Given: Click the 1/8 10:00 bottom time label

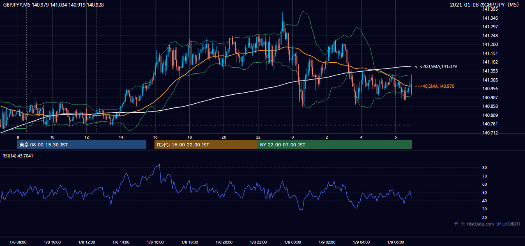Looking at the screenshot, I should coord(52,242).
